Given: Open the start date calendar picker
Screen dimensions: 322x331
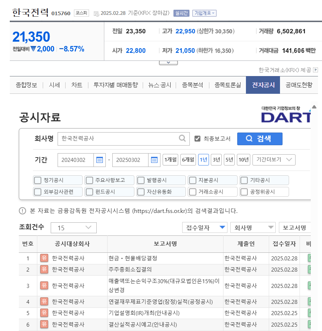Looking at the screenshot, I should pos(100,160).
